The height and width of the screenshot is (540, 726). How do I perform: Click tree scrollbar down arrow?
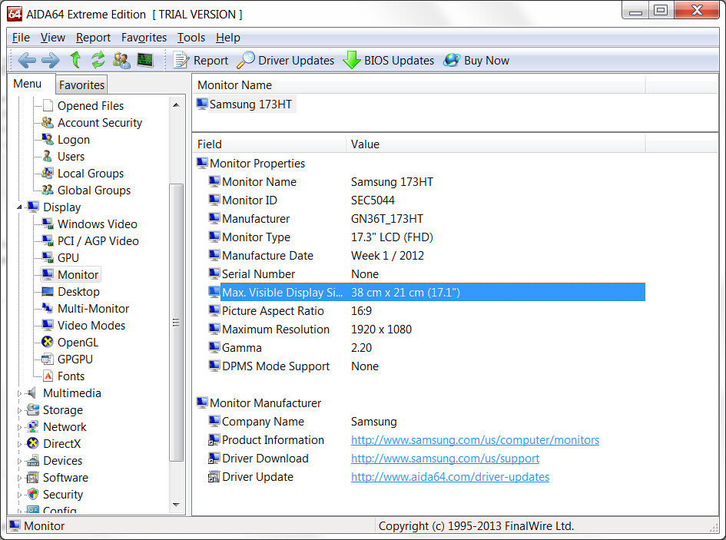pos(176,505)
